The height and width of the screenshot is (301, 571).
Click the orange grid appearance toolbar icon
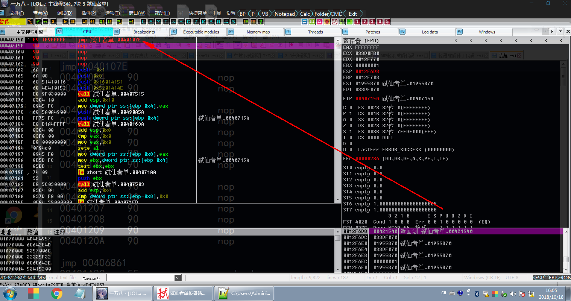[x=254, y=21]
